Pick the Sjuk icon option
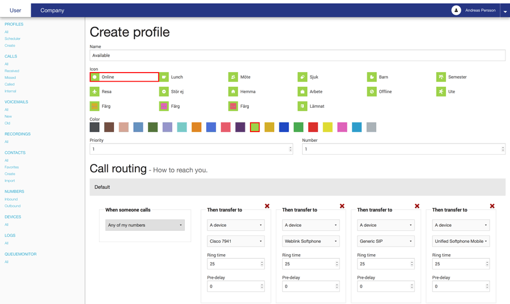 tap(303, 77)
